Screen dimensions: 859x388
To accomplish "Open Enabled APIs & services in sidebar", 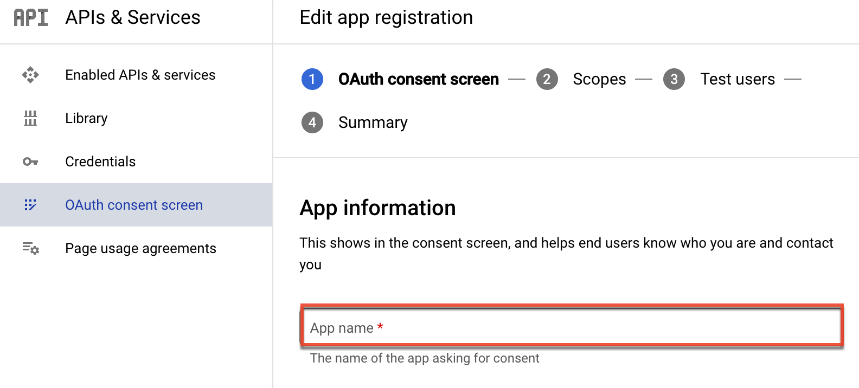I will coord(136,75).
